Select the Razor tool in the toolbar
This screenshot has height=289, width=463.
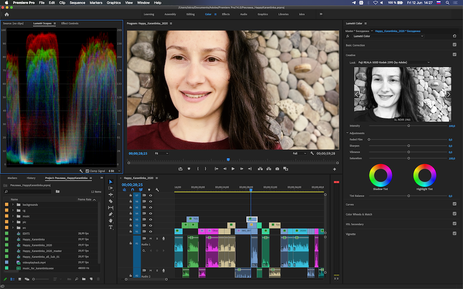(x=110, y=201)
